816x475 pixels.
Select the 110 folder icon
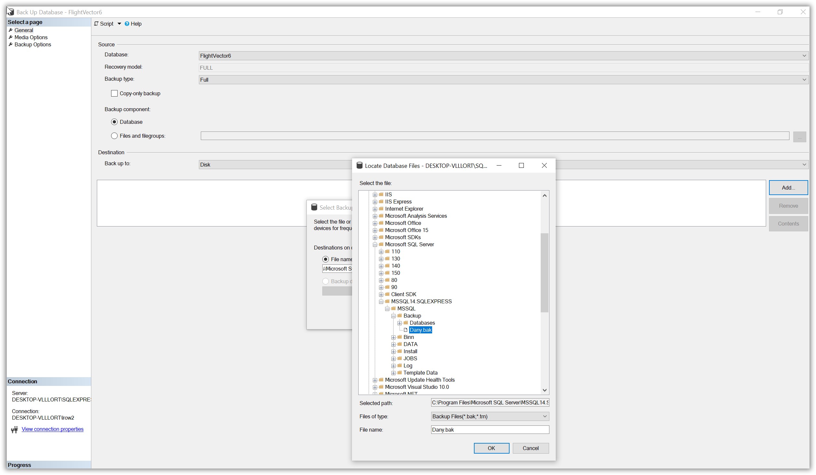coord(387,251)
